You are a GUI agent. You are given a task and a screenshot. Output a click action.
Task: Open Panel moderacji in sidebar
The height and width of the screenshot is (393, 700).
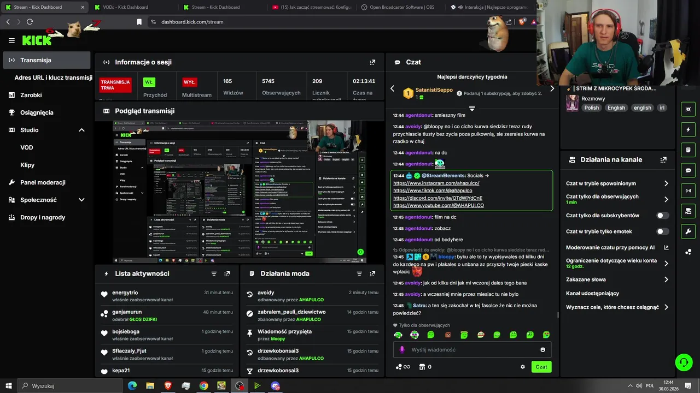coord(43,182)
